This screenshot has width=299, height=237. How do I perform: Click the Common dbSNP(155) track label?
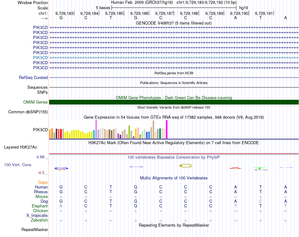click(x=28, y=112)
